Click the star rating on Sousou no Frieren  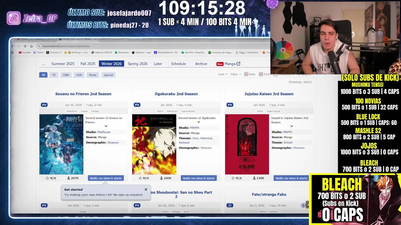click(51, 178)
